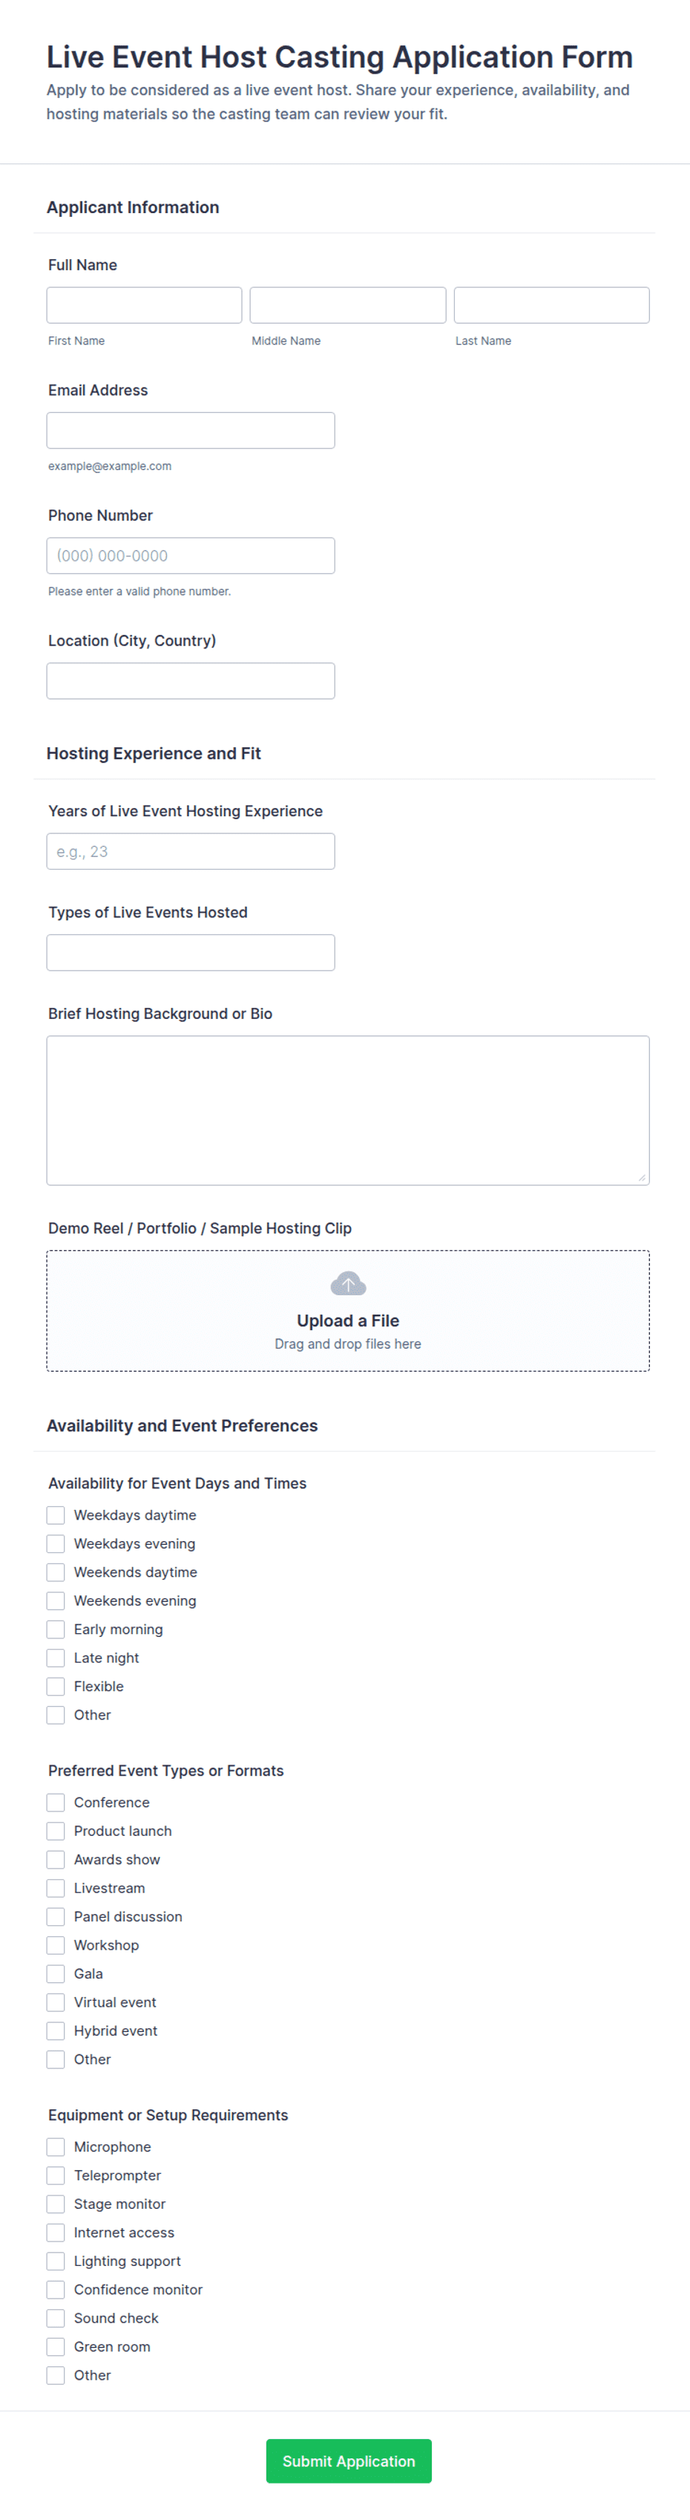Viewport: 690px width, 2520px height.
Task: Tick the Green room checkbox
Action: click(56, 2346)
